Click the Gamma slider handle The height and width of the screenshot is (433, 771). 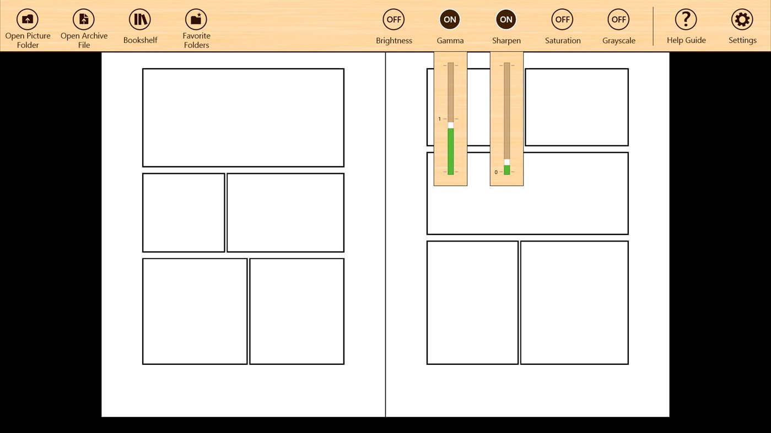450,125
